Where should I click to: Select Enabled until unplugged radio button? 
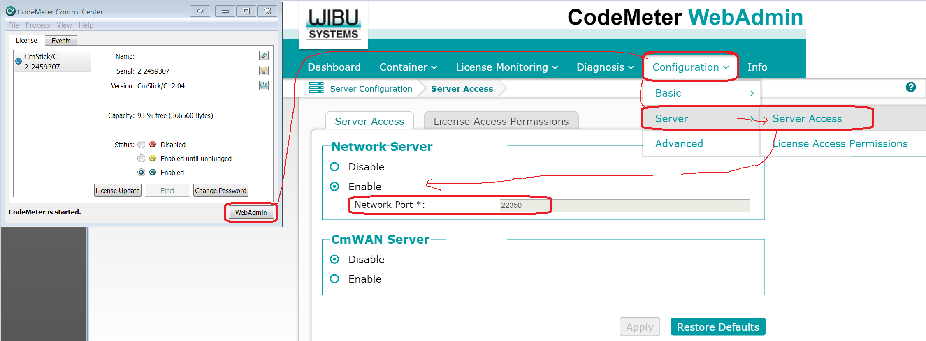point(142,158)
